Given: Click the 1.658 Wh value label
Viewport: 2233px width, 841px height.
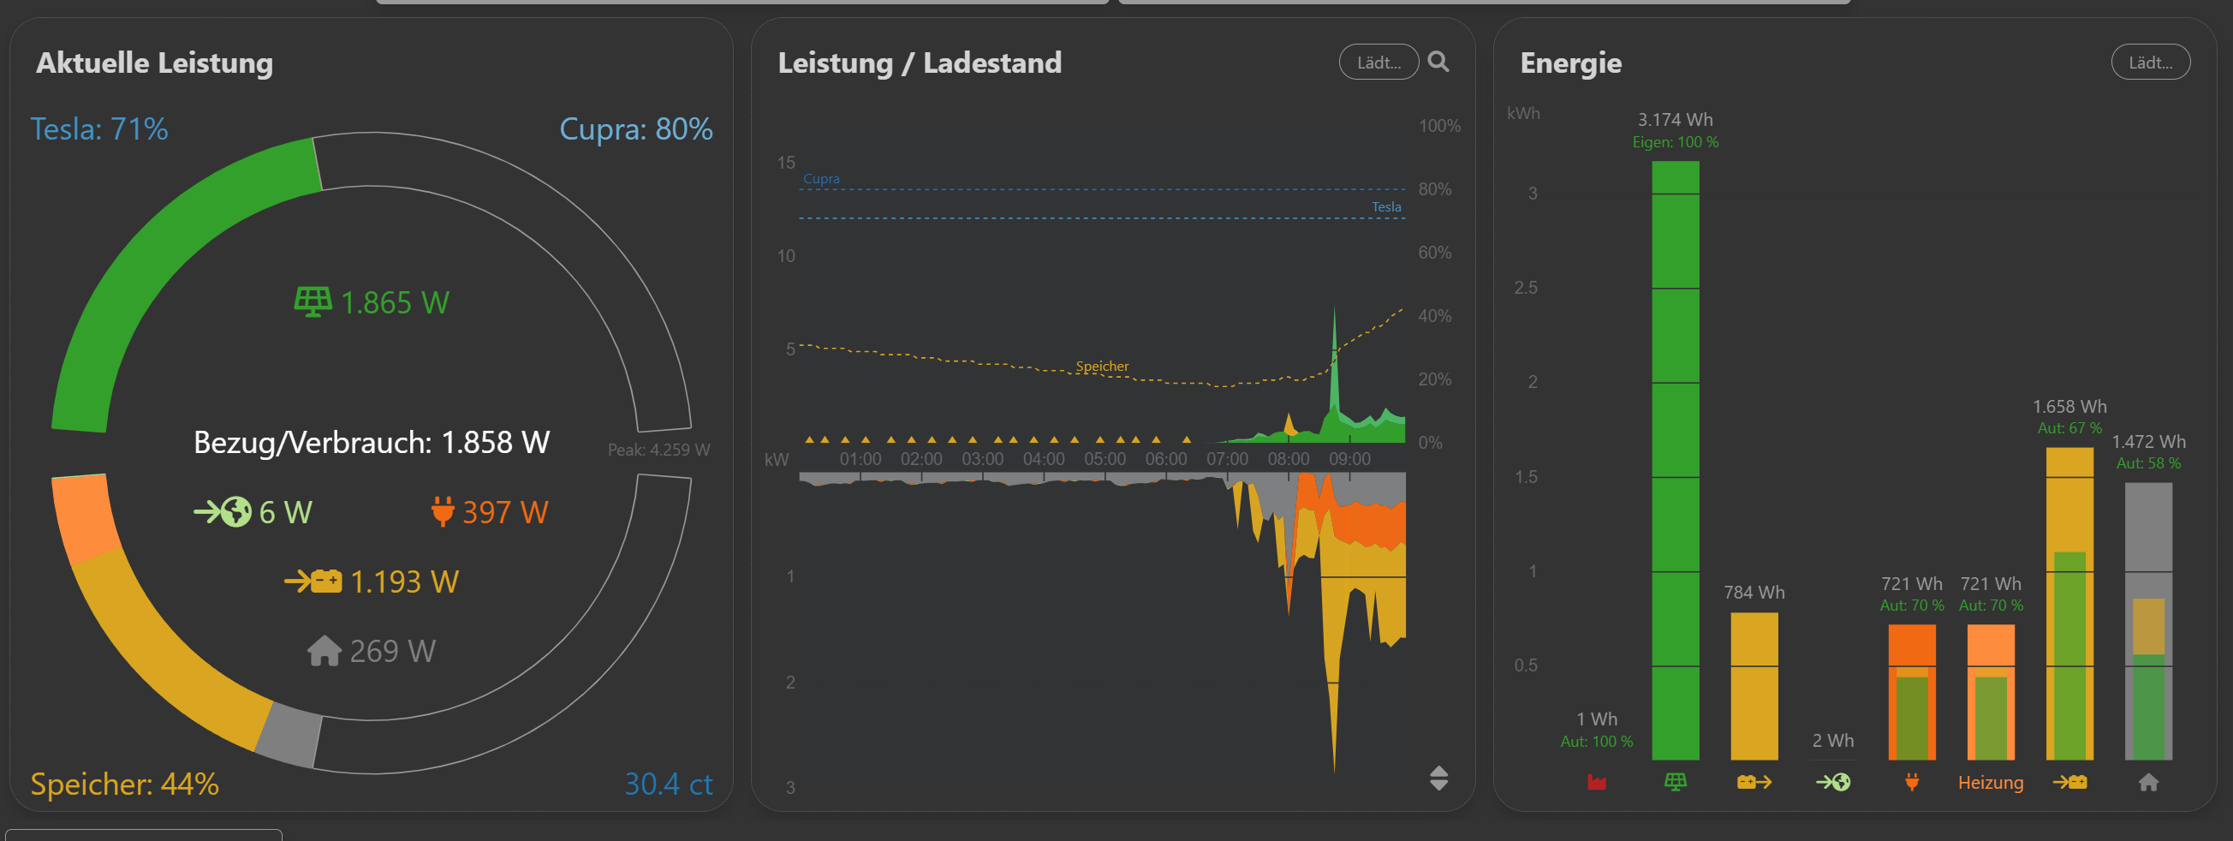Looking at the screenshot, I should [2070, 407].
